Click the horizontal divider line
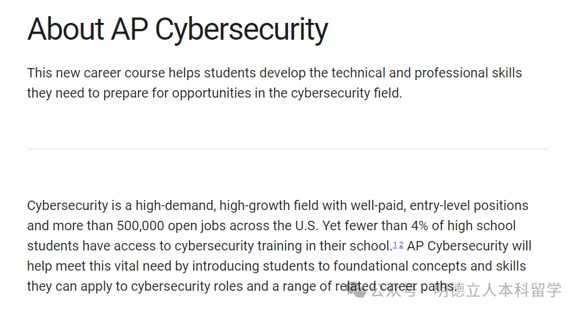 (x=287, y=149)
